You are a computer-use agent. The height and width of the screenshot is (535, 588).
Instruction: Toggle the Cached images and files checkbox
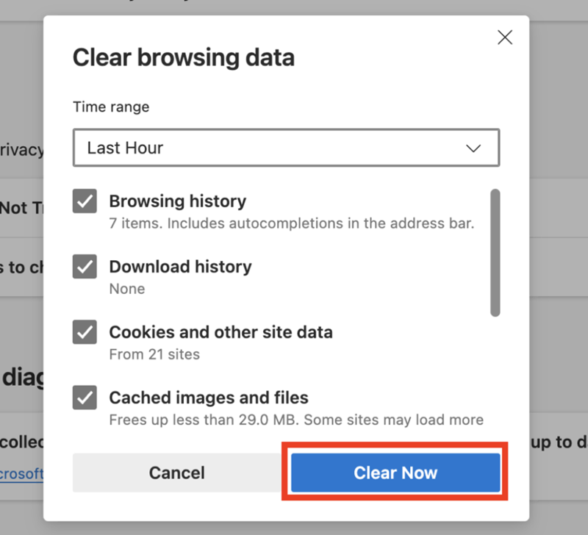85,398
